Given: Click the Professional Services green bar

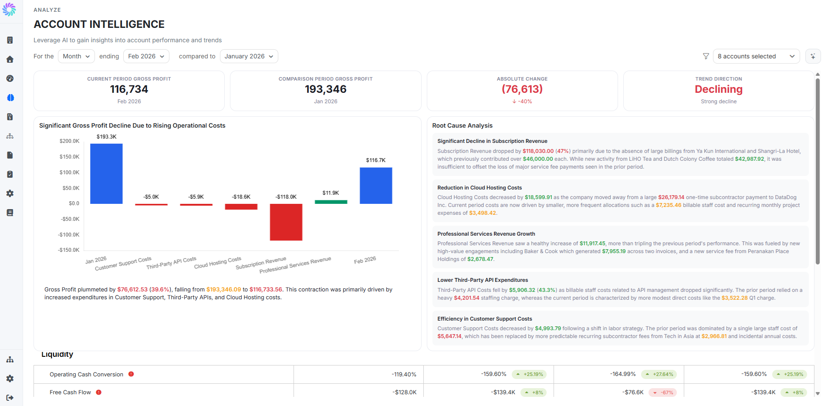Looking at the screenshot, I should point(331,202).
